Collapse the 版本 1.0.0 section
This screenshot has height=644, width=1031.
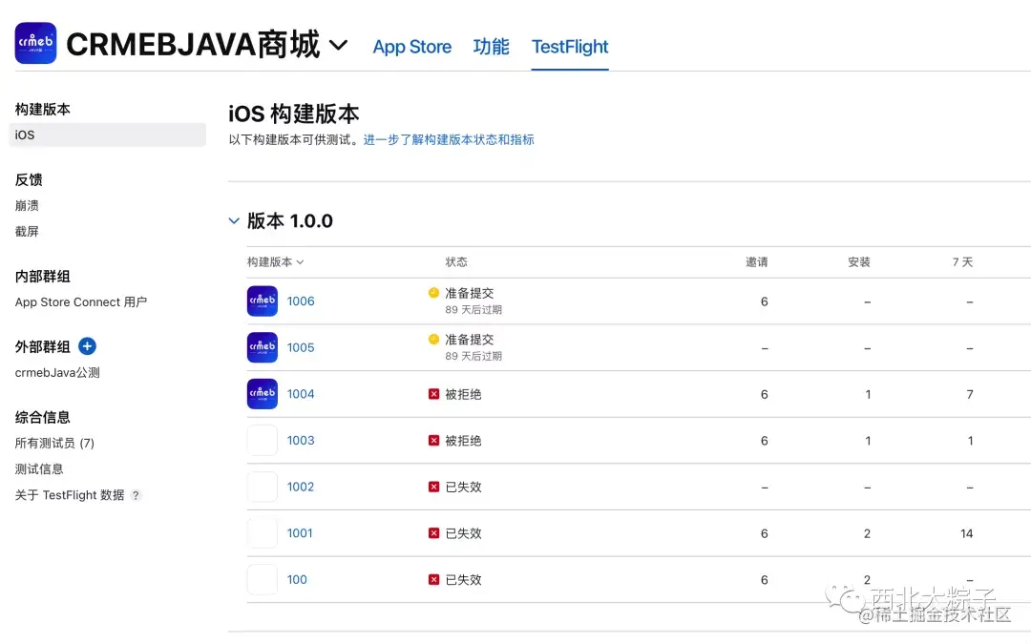tap(234, 221)
